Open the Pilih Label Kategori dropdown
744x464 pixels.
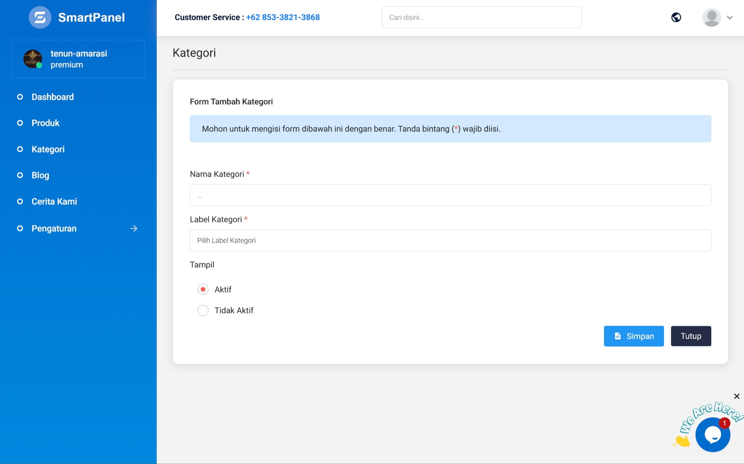point(450,241)
